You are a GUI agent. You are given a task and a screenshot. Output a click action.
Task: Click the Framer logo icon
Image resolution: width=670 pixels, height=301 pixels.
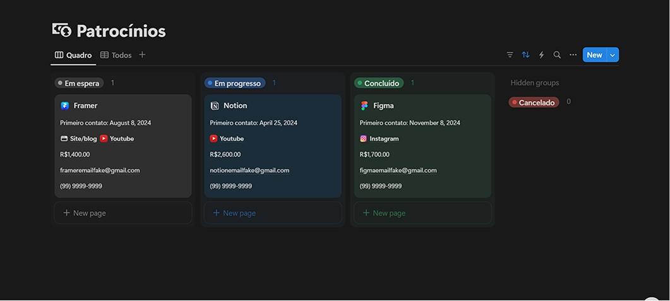[x=65, y=105]
